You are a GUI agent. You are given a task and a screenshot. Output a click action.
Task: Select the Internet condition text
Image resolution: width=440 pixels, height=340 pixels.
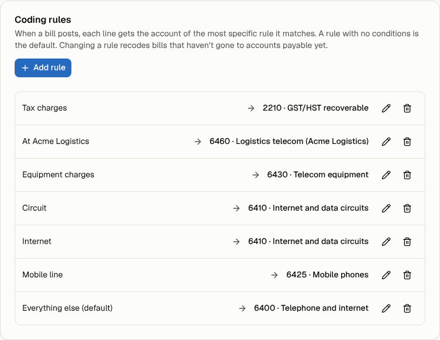[x=37, y=242]
